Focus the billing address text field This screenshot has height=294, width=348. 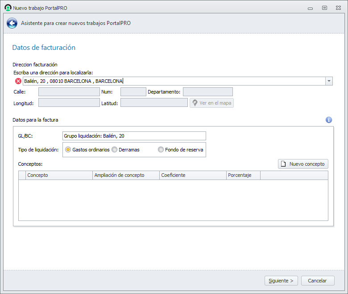174,81
